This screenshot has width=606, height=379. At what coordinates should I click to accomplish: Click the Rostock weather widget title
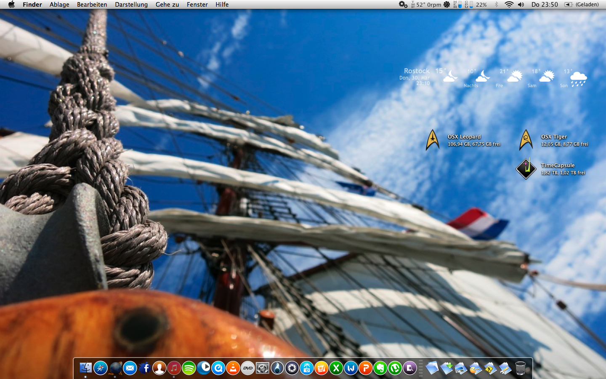417,71
